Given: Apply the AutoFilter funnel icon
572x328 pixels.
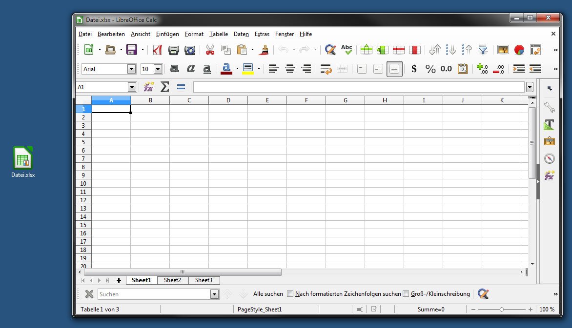Looking at the screenshot, I should click(x=483, y=50).
